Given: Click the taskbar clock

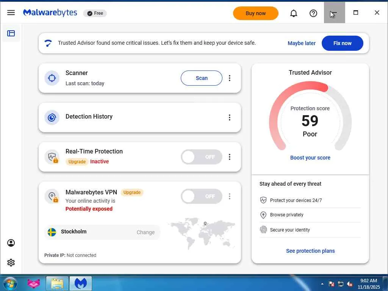Looking at the screenshot, I should [x=369, y=284].
